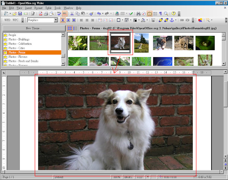Select the koala photo thumbnail
228x180 pixels.
coord(205,60)
